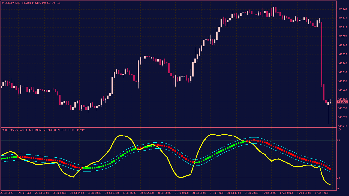Click the last candle's long lower wick
Viewport: 349px width, 196px height.
328,117
